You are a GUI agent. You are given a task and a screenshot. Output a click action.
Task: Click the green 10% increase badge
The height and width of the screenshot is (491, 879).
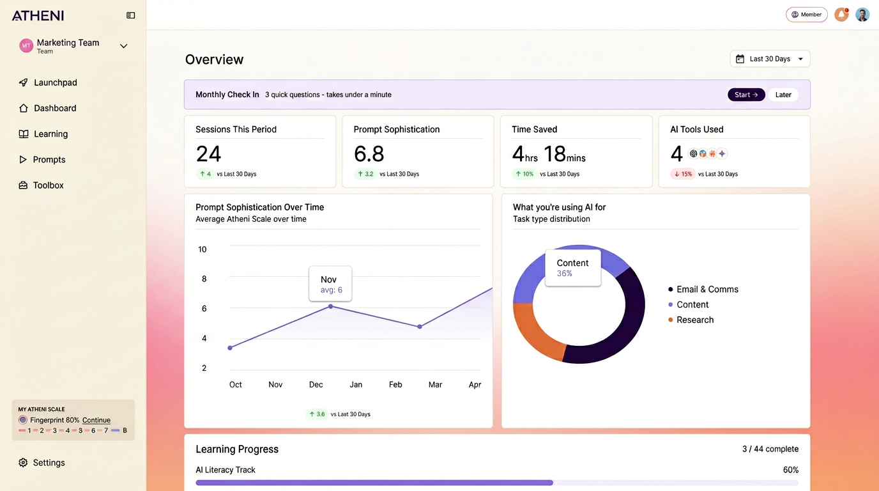(x=524, y=174)
